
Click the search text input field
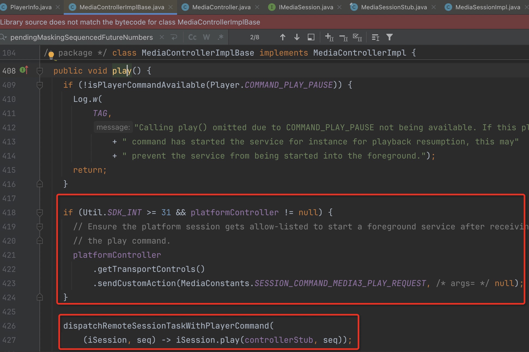tap(82, 37)
